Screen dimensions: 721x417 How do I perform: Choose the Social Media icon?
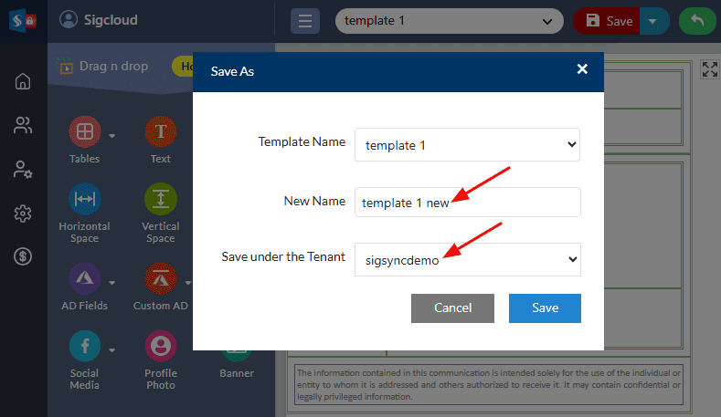(x=85, y=346)
